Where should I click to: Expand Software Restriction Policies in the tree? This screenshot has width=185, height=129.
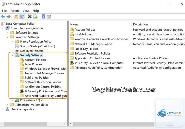point(17,82)
